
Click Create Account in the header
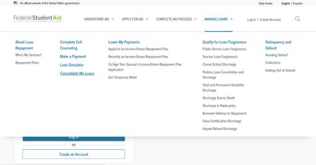(x=270, y=19)
